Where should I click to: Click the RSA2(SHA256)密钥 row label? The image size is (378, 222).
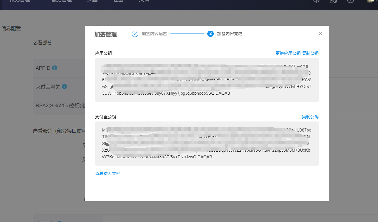(x=60, y=106)
